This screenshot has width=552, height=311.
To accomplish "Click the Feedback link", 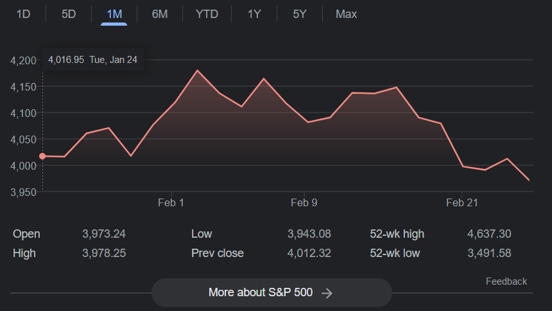I will pyautogui.click(x=506, y=281).
